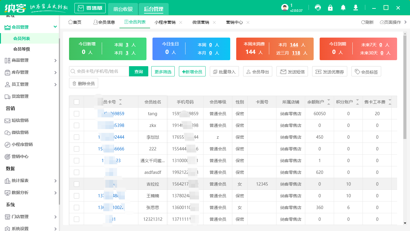Check the row for member 吉拉拉
The height and width of the screenshot is (231, 410).
click(x=76, y=184)
